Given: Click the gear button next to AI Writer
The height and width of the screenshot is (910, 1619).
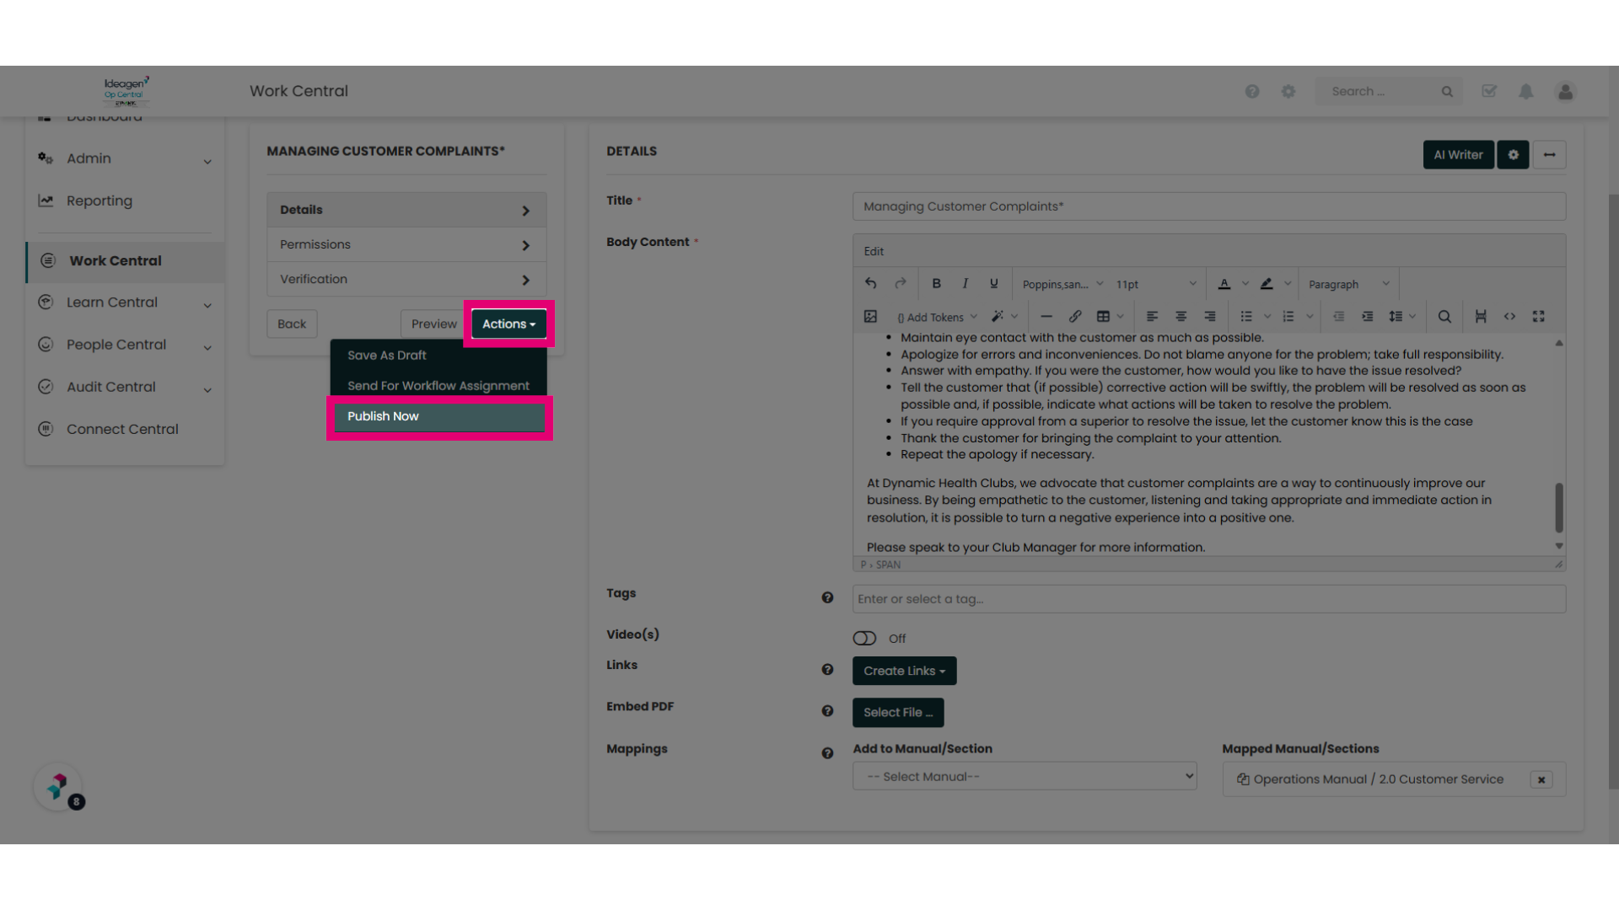Looking at the screenshot, I should (x=1514, y=155).
